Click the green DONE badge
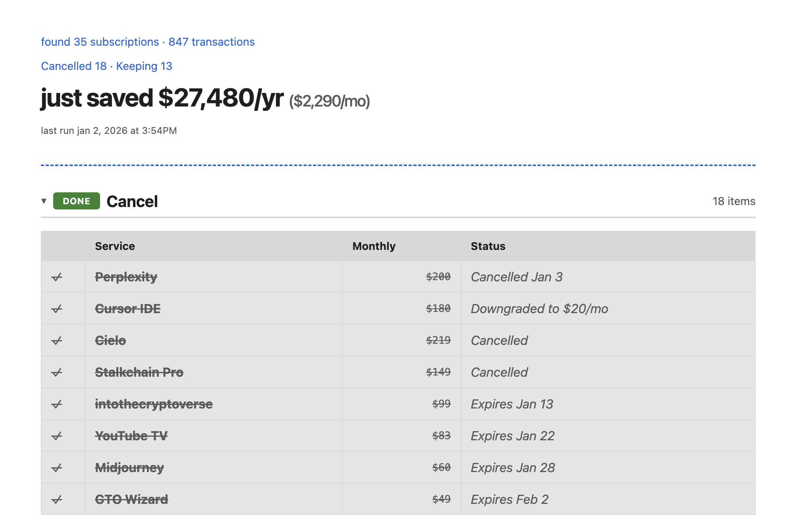Image resolution: width=806 pixels, height=515 pixels. coord(77,201)
